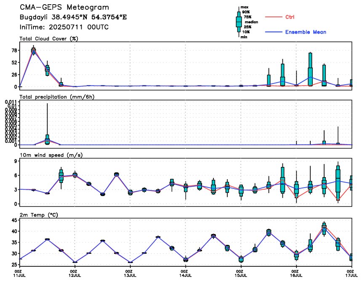Screen dimensions: 362x282
Task: Click the 40 tick on temperature axis
Action: [14, 231]
